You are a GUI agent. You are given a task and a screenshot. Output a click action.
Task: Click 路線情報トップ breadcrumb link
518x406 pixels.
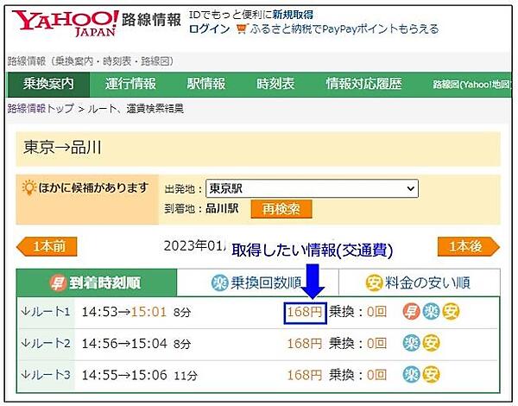pyautogui.click(x=41, y=109)
